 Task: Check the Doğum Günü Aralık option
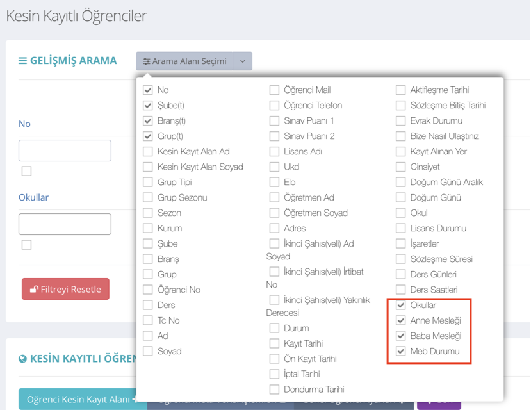click(x=401, y=183)
